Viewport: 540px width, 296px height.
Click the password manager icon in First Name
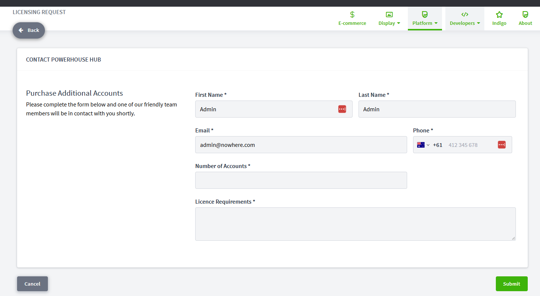click(x=342, y=109)
